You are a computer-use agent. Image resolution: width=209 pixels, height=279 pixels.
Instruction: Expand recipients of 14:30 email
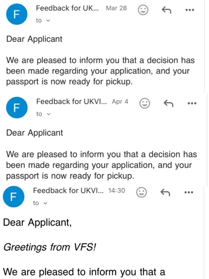tap(40, 203)
